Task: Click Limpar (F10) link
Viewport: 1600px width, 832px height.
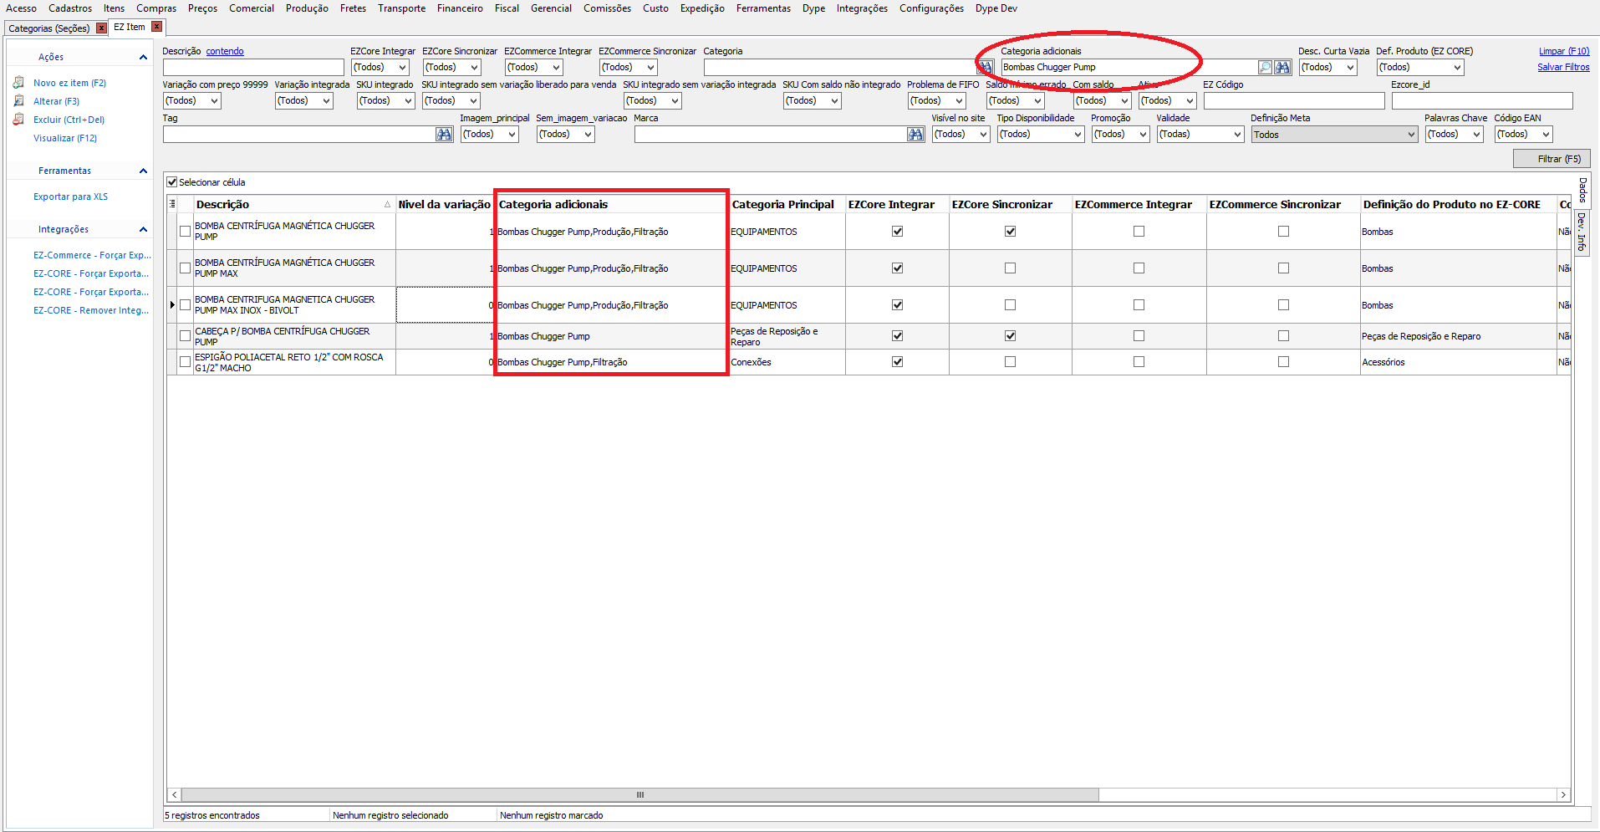Action: tap(1564, 51)
